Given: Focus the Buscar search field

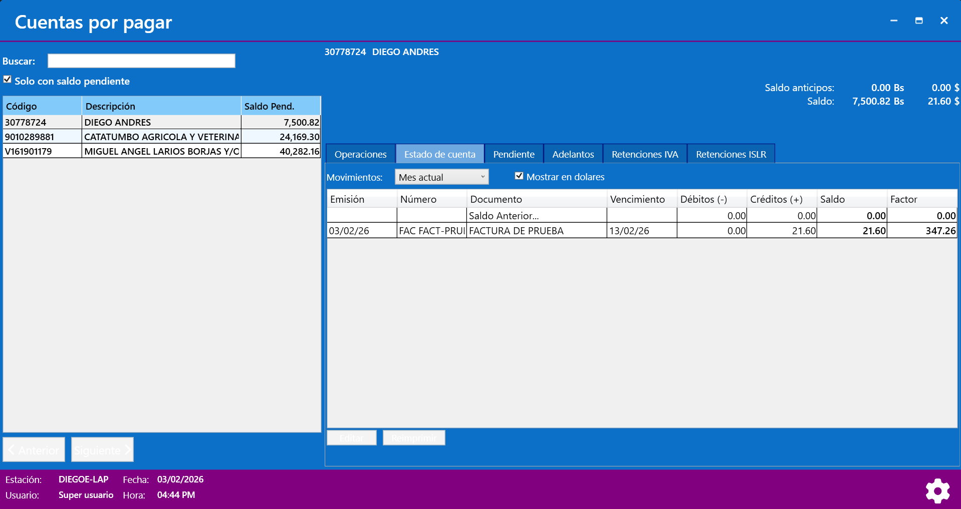Looking at the screenshot, I should (x=141, y=61).
